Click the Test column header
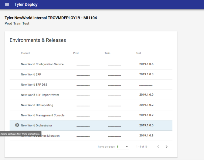The width and height of the screenshot is (204, 160). click(138, 53)
